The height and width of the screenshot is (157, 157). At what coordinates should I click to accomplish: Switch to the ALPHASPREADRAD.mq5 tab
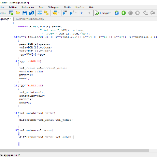pos(30,19)
